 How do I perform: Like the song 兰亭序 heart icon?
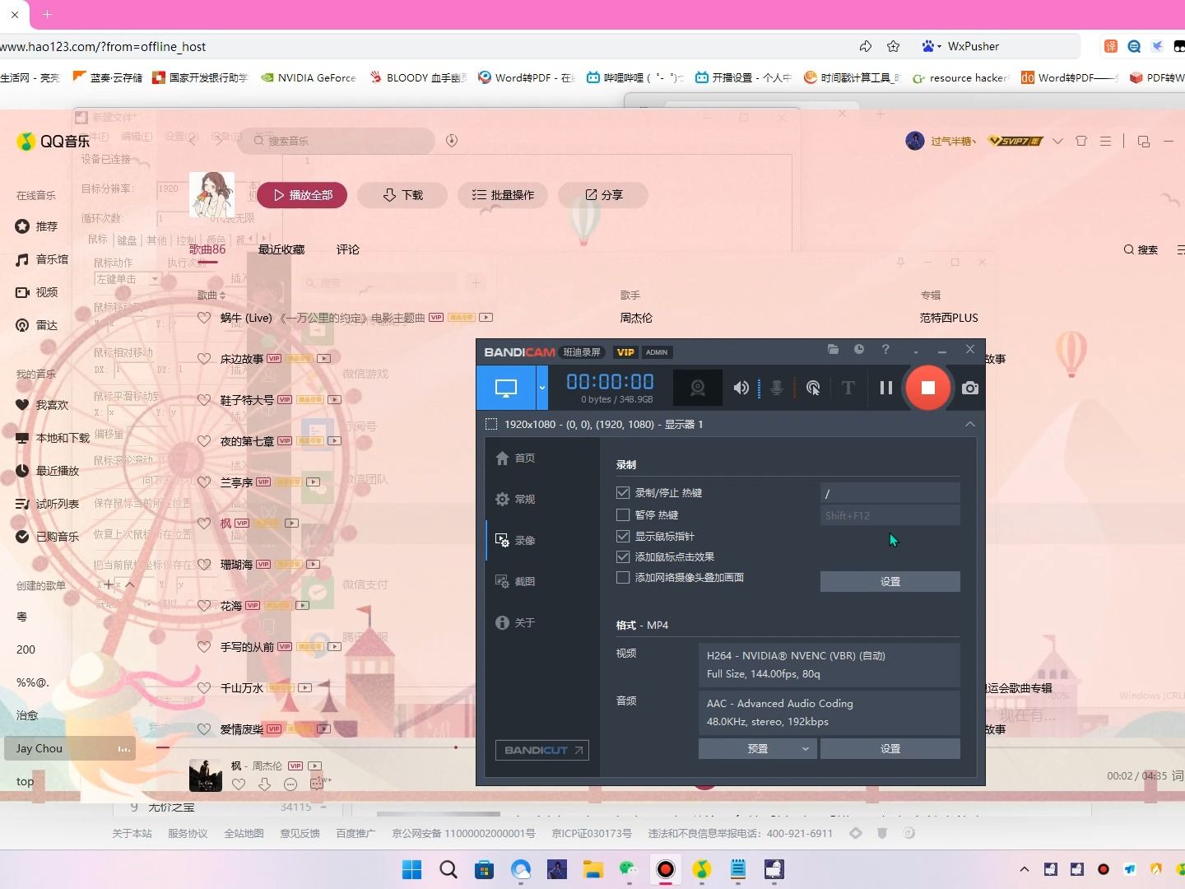pyautogui.click(x=204, y=482)
